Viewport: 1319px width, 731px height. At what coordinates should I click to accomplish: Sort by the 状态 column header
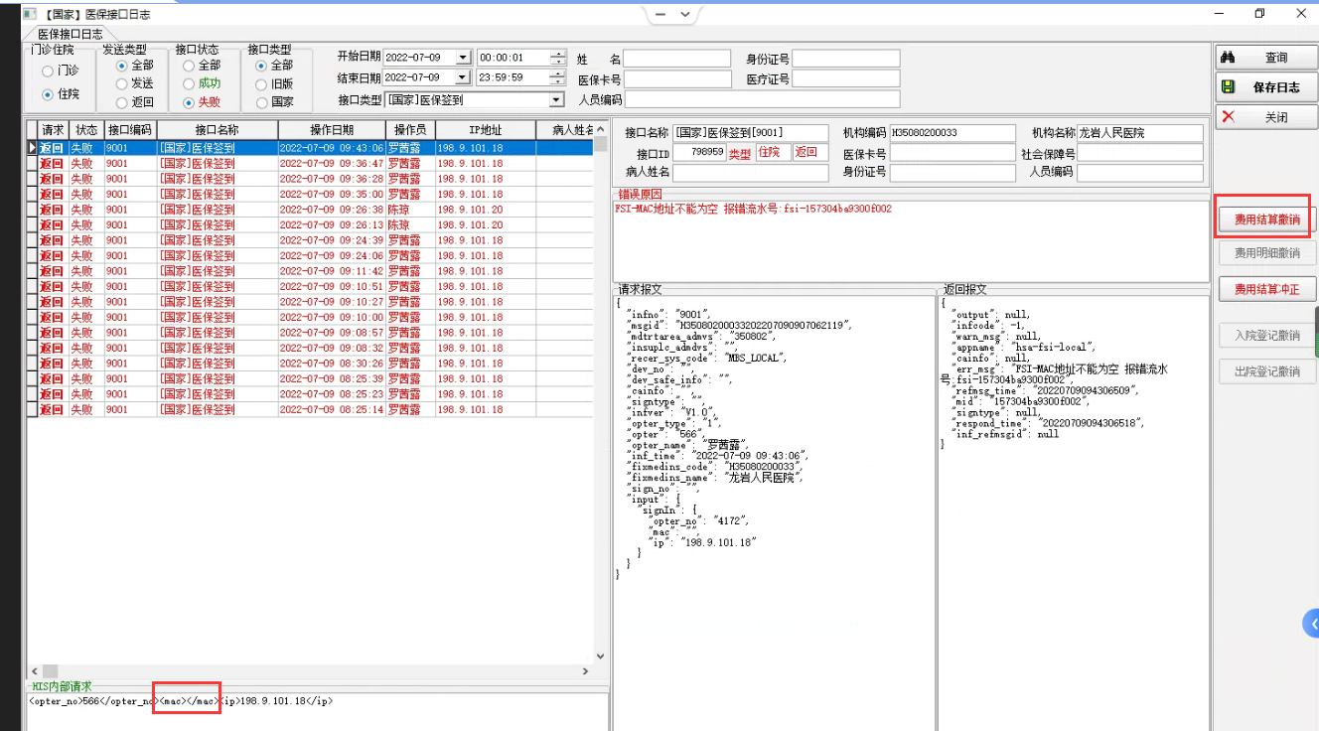click(86, 130)
